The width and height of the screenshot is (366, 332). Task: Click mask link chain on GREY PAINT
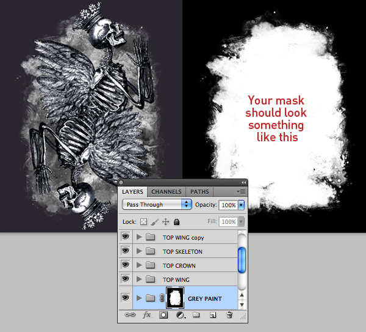(162, 298)
